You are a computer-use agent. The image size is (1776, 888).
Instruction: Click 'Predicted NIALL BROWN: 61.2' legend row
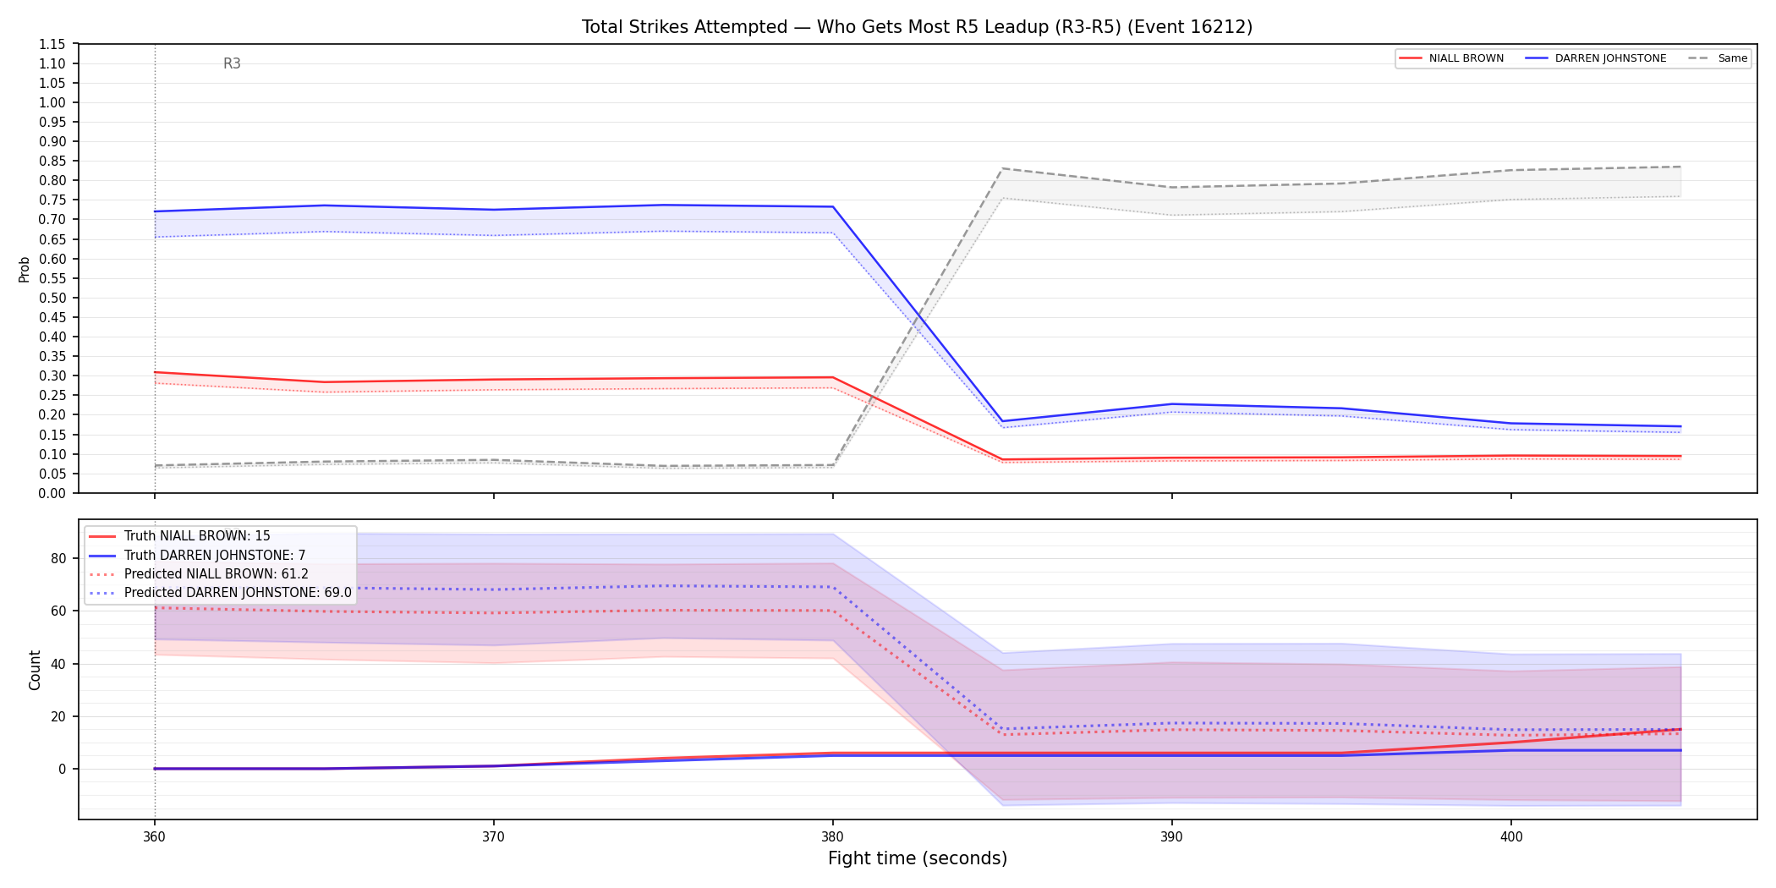click(x=199, y=574)
